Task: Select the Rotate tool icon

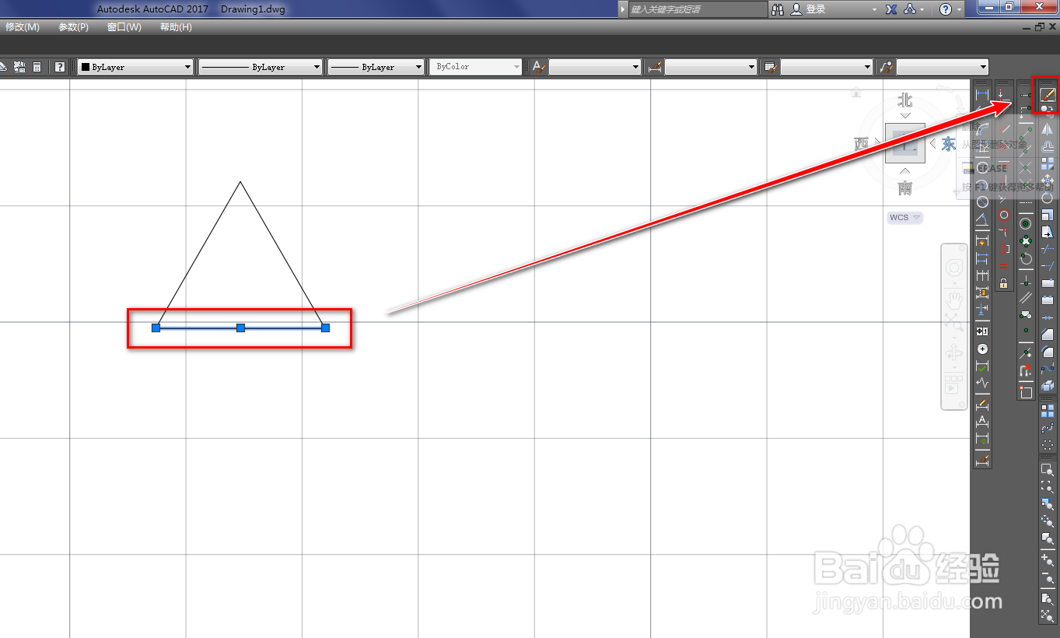Action: click(1047, 198)
